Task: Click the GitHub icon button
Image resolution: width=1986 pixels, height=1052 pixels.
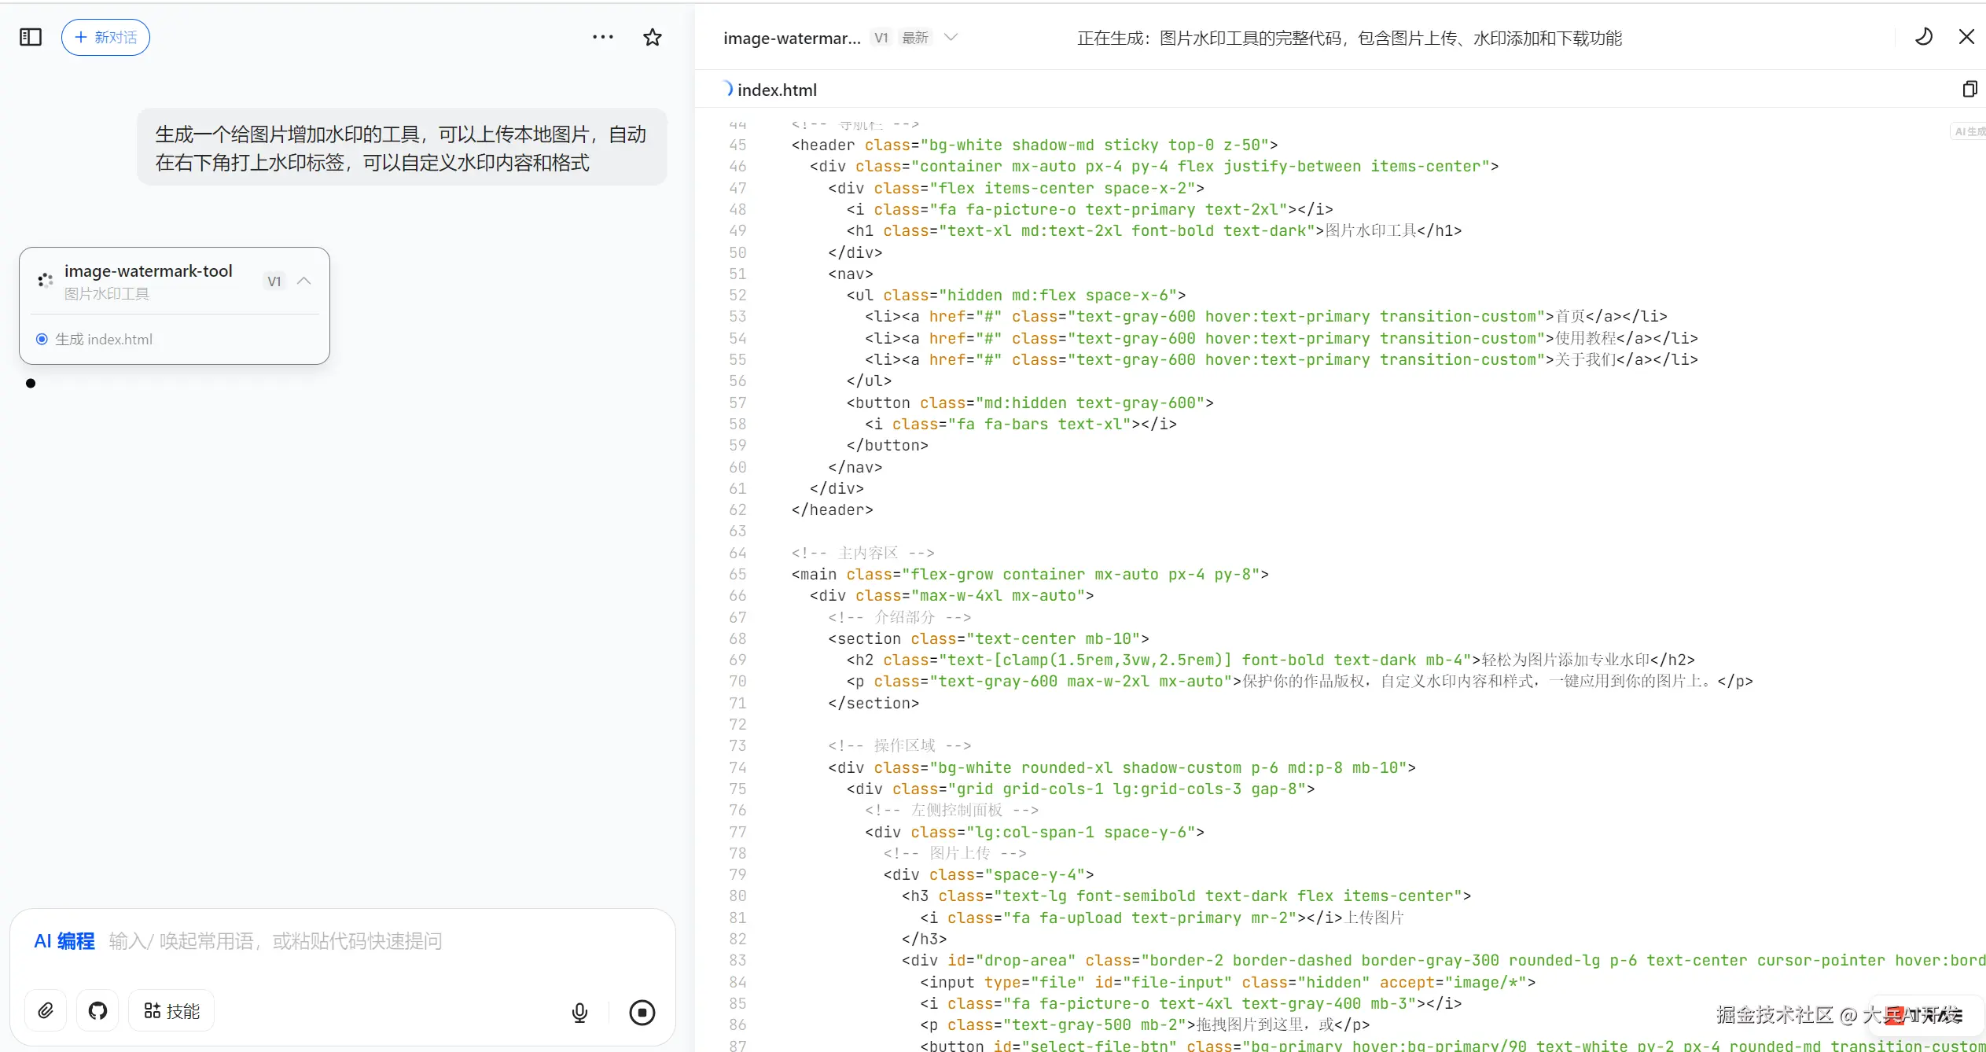Action: pos(97,1010)
